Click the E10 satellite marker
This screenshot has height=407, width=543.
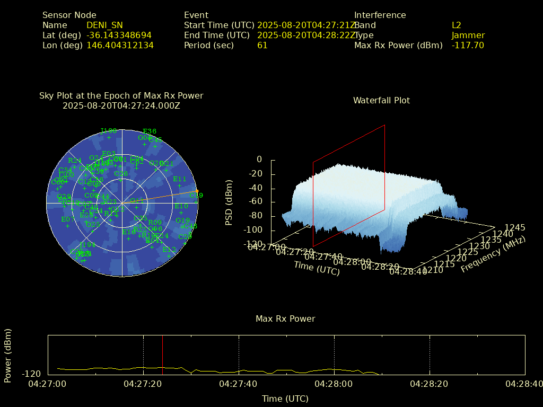181,213
